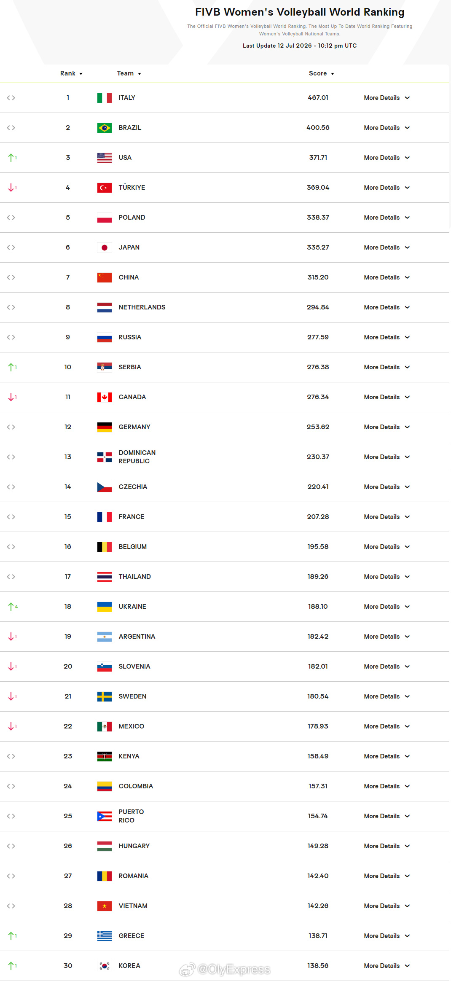
Task: Click USA's green up-arrow rank change
Action: 13,158
